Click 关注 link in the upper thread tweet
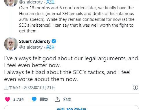The width and height of the screenshot is (143, 110). [x=50, y=2]
